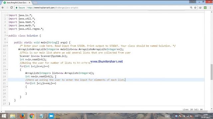Screen dimensions: 213x119
Task: Open the clock showing 22:05
Action: (206, 116)
